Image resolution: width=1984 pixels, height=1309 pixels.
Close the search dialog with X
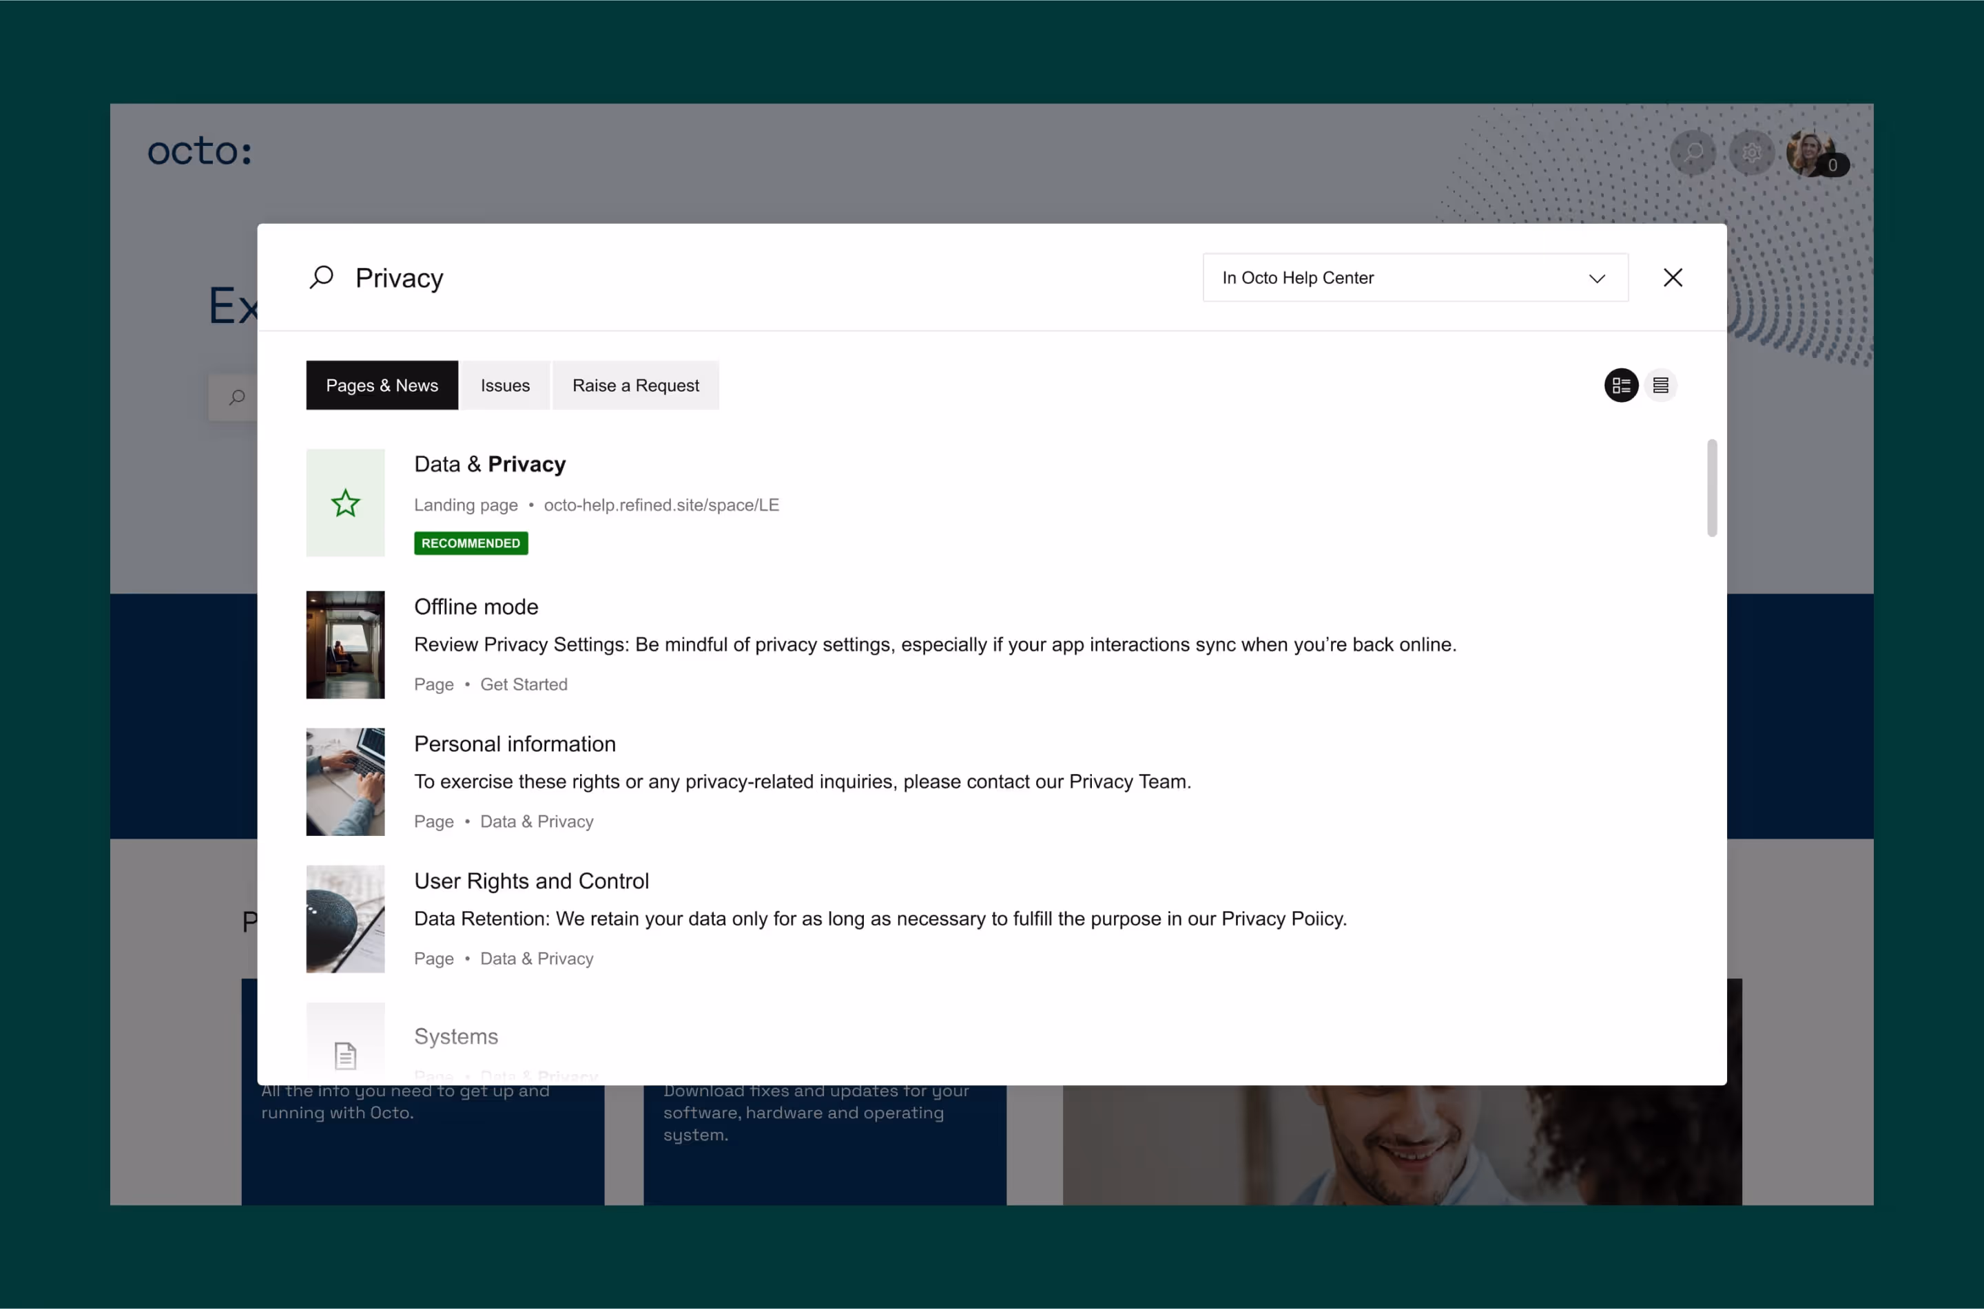pos(1673,277)
